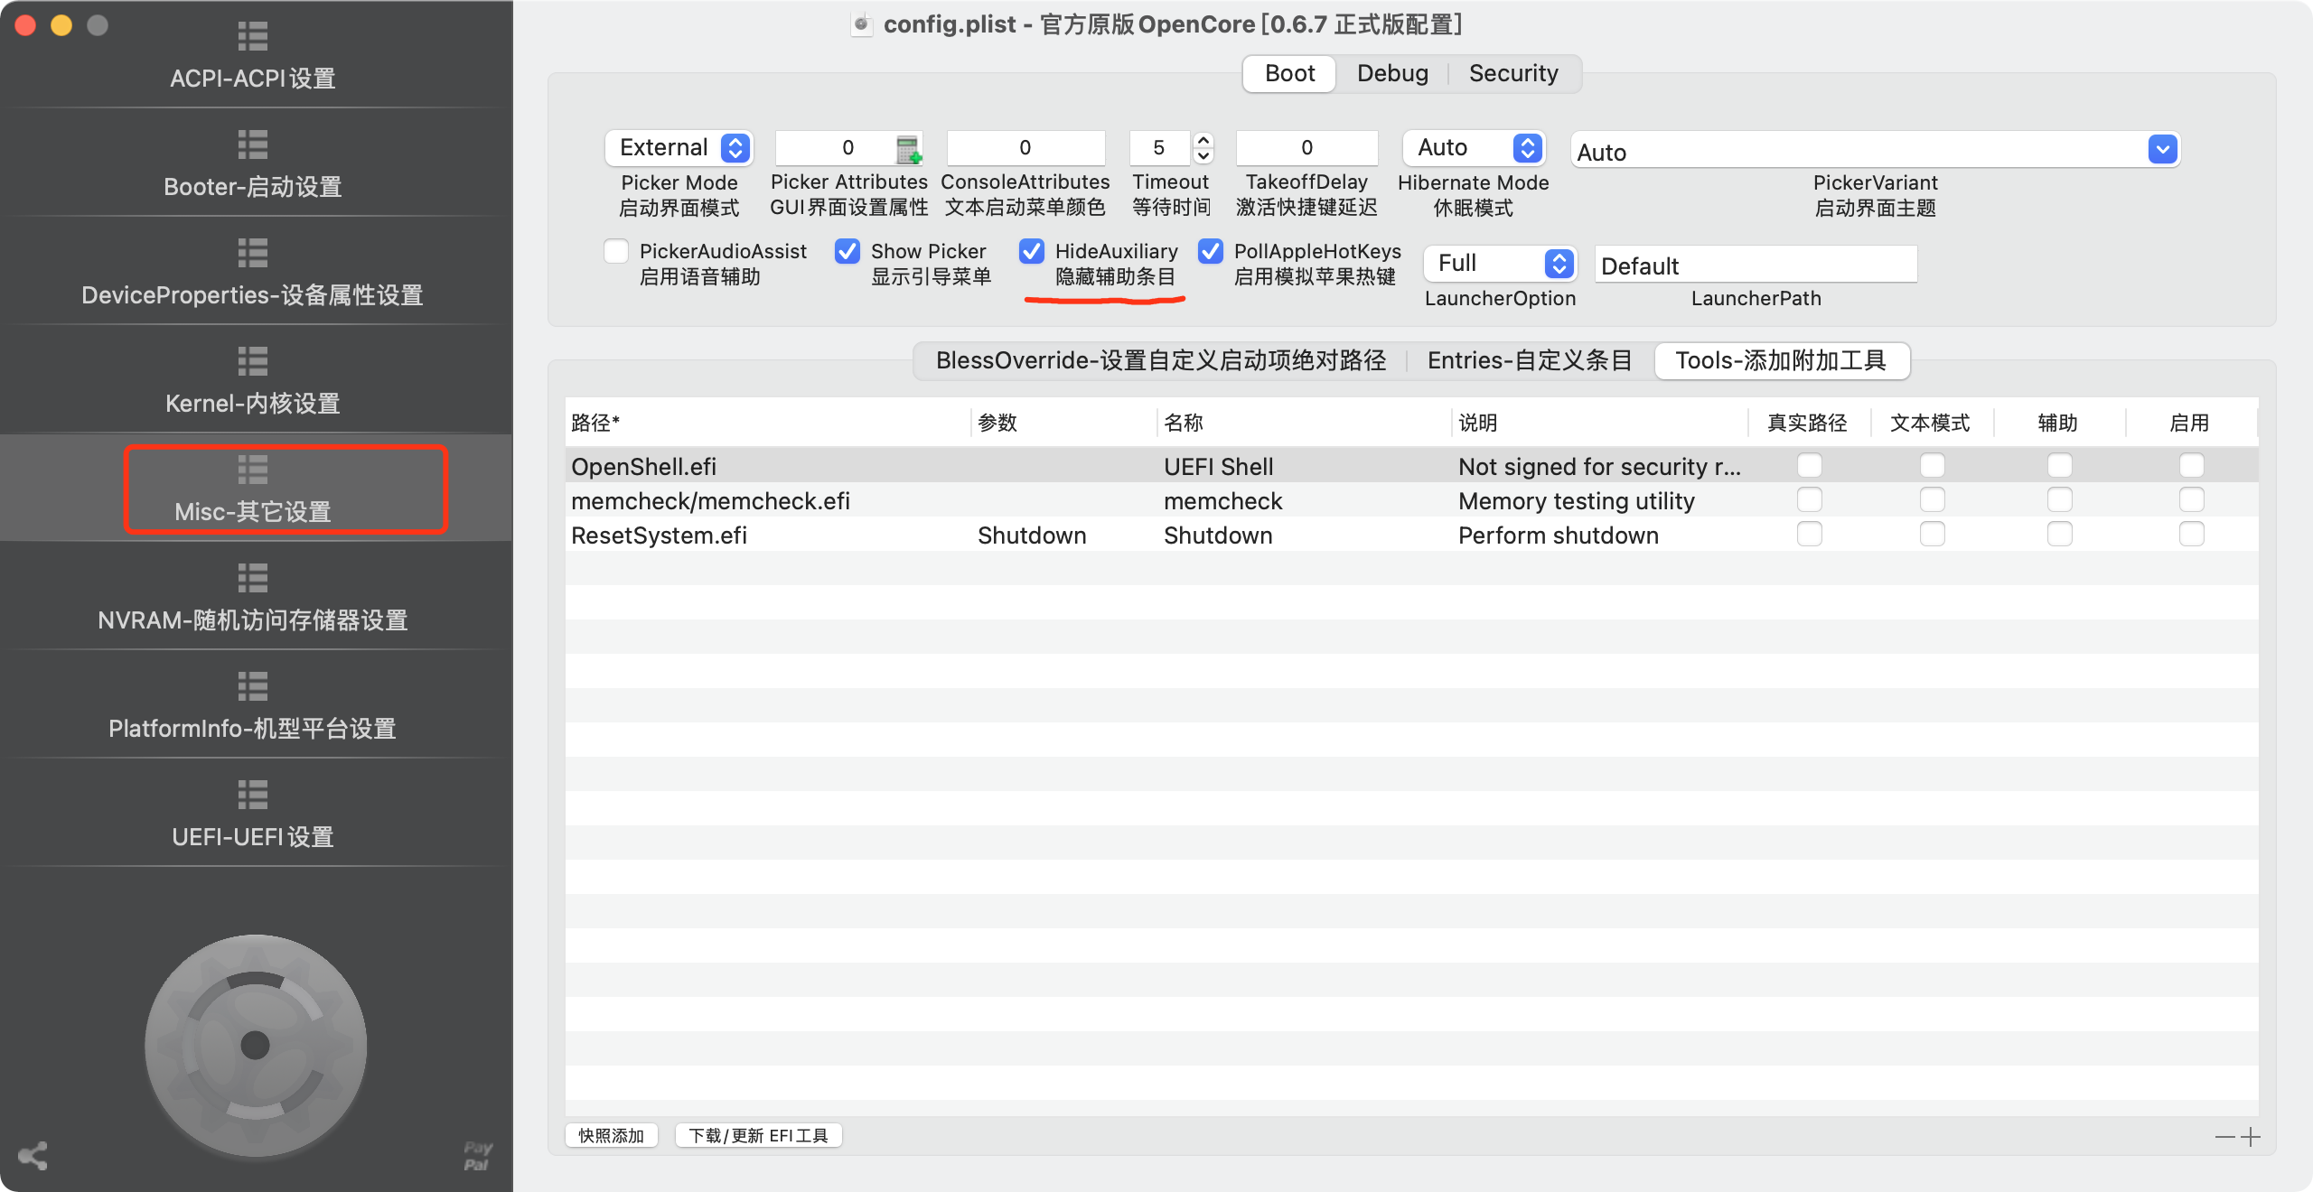This screenshot has width=2313, height=1192.
Task: Click the minus icon to remove row
Action: [2225, 1137]
